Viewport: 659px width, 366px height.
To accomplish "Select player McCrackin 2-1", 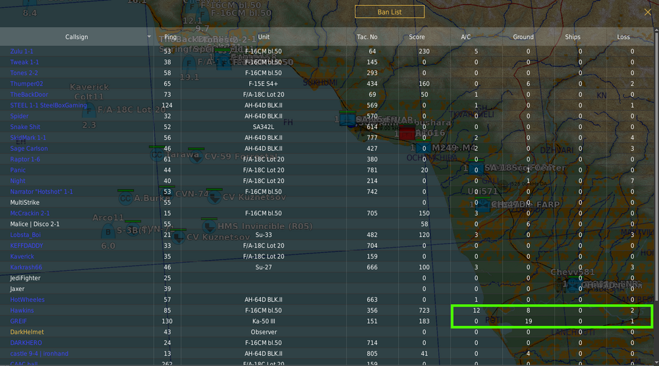I will click(x=30, y=213).
